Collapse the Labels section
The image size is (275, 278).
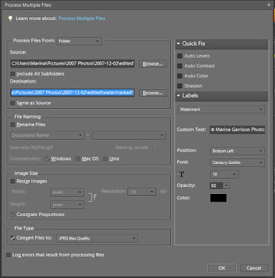pos(178,95)
